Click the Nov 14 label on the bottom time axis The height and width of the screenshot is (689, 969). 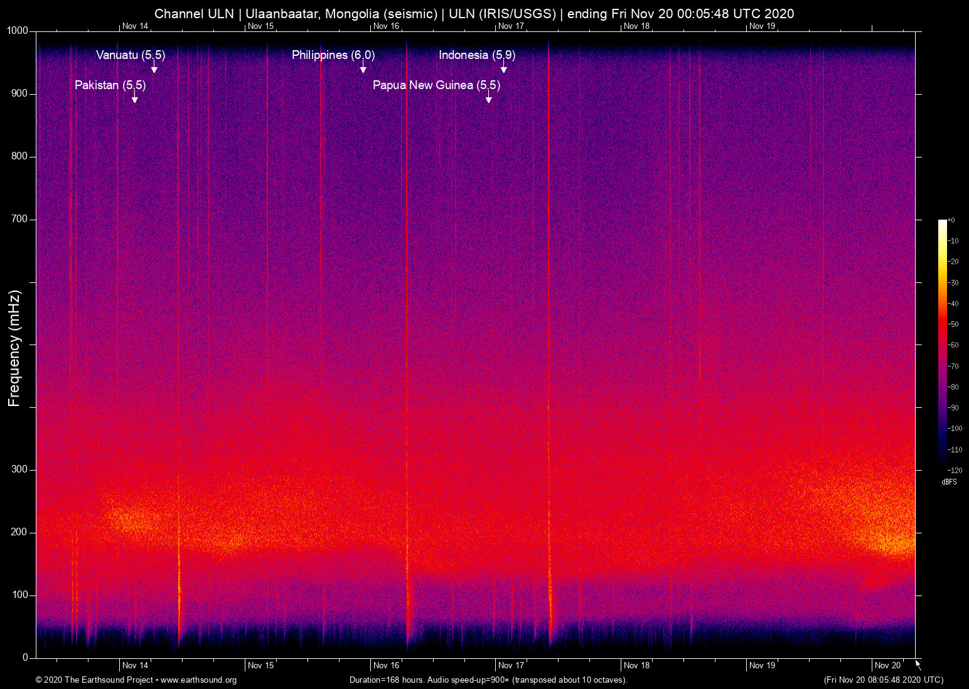(x=135, y=666)
